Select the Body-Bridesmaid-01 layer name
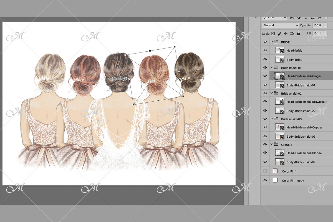The image size is (333, 222). 301,85
